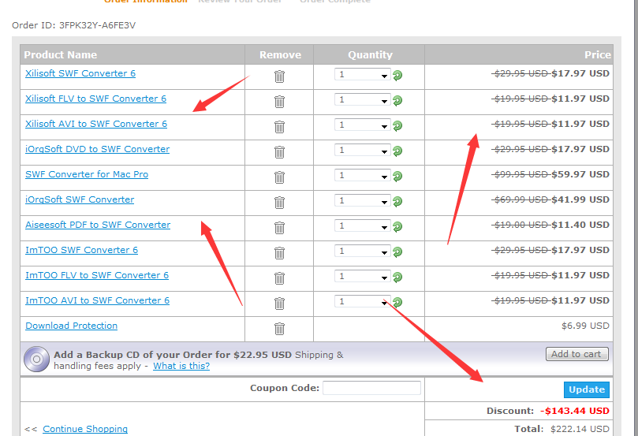Open iOrgSoft SWF Converter product link

click(x=80, y=199)
